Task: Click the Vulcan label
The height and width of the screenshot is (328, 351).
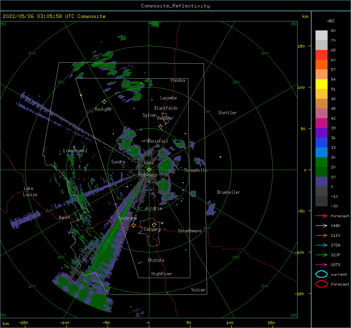Action: 199,290
